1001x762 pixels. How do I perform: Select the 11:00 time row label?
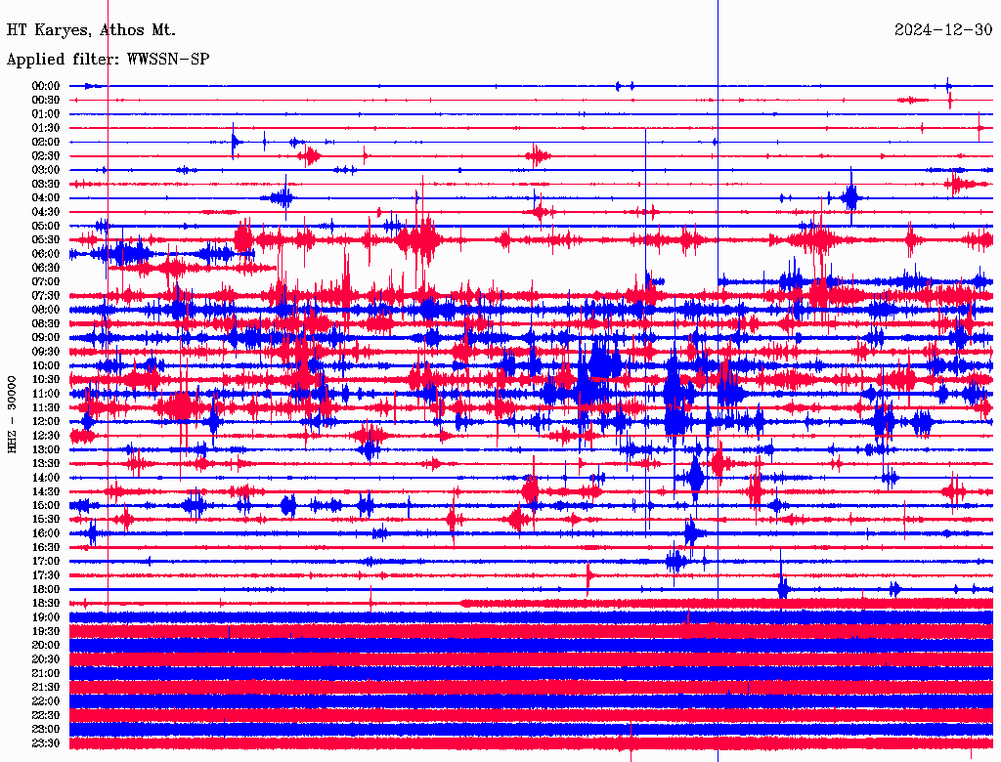point(46,394)
